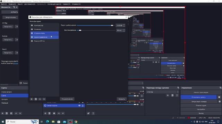The image size is (222, 124).
Task: Open the Стингер transition dropdown
Action: [x=162, y=92]
